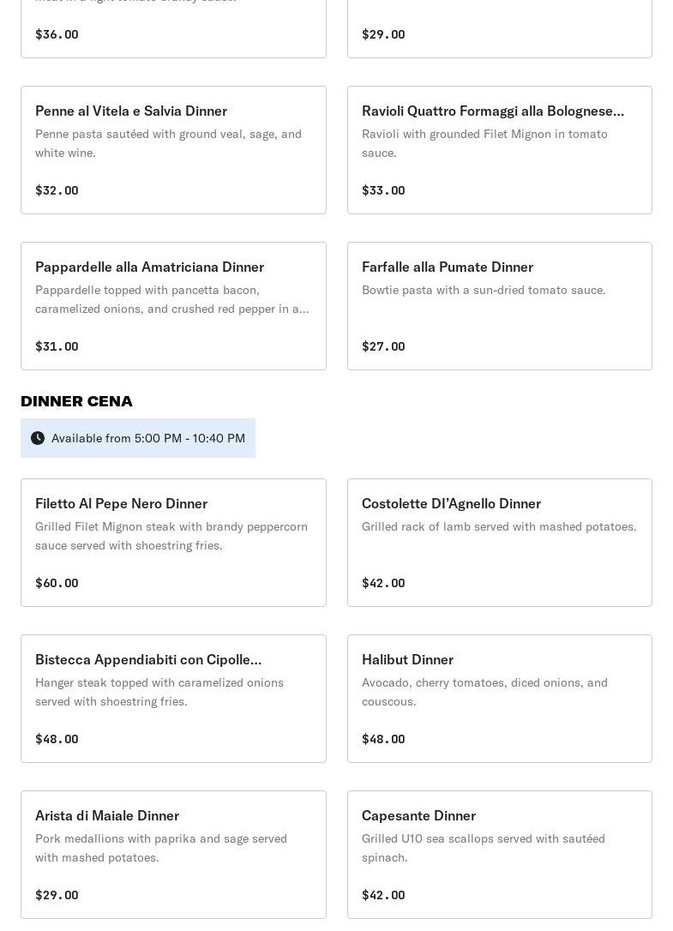
Task: Select Ravioli Quattro Formaggi alla Bolognese card
Action: (x=499, y=150)
